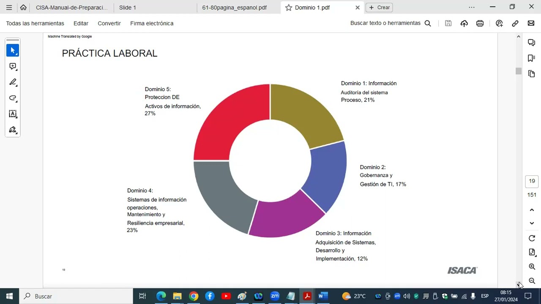The image size is (541, 304).
Task: Zoom in on the document
Action: (532, 267)
